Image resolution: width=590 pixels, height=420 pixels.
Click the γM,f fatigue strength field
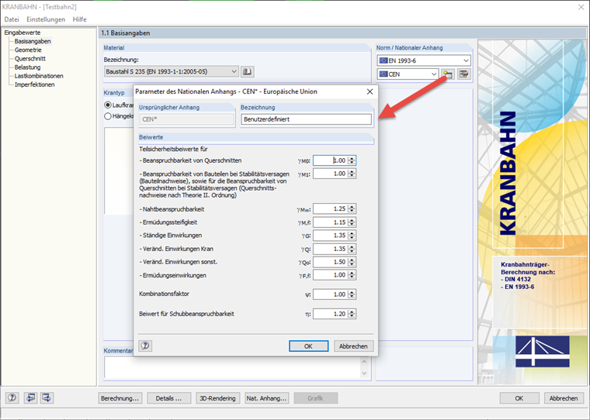[x=331, y=222]
